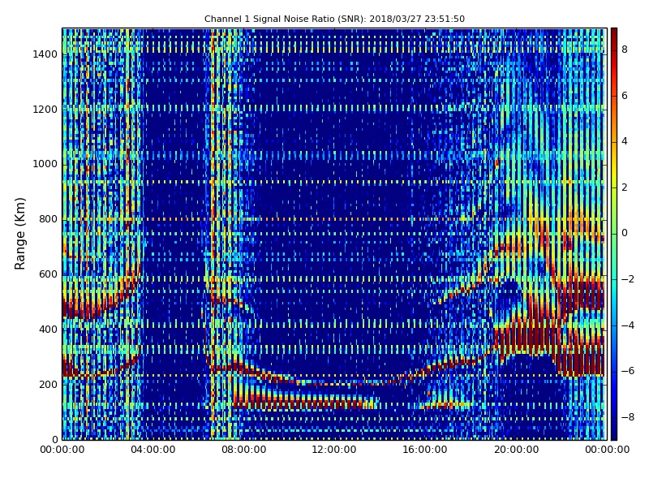Click the dark red echo region near 500 km at 23:00
This screenshot has width=649, height=487.
click(583, 296)
